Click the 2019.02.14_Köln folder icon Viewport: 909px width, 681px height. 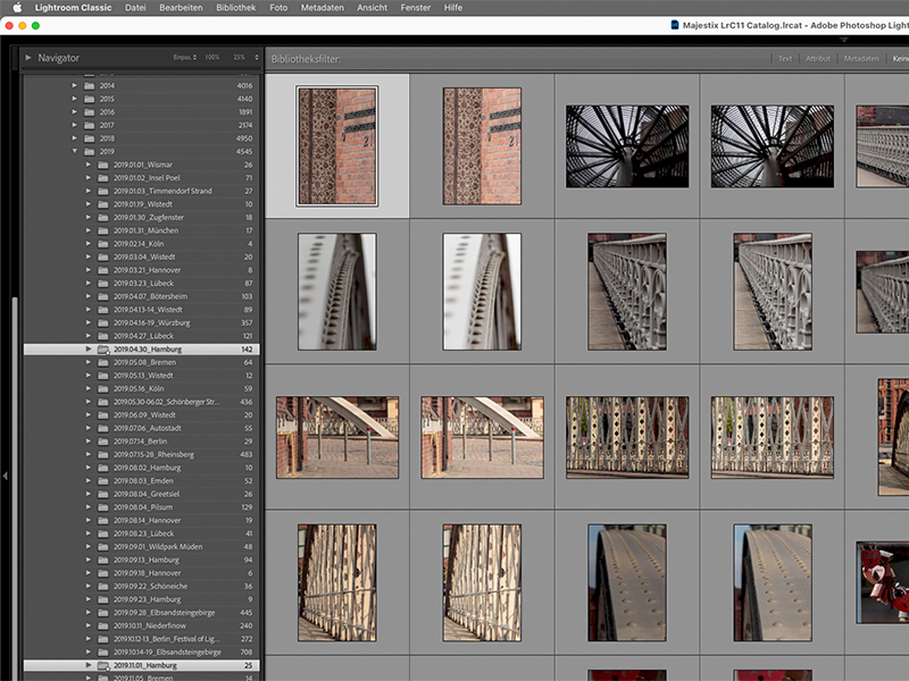coord(103,244)
